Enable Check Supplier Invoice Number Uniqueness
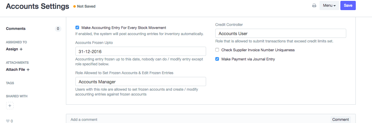Image resolution: width=372 pixels, height=123 pixels. (x=217, y=50)
